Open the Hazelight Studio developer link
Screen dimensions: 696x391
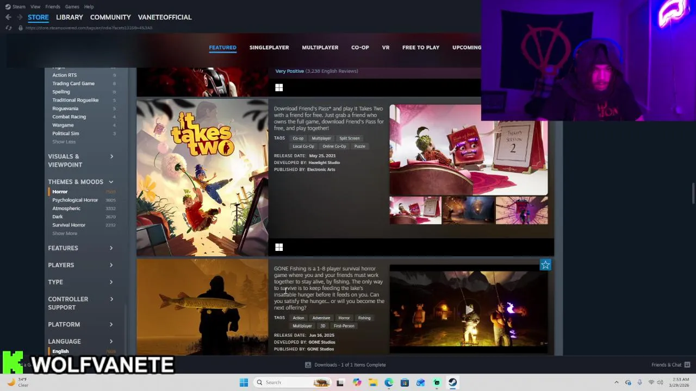coord(324,163)
